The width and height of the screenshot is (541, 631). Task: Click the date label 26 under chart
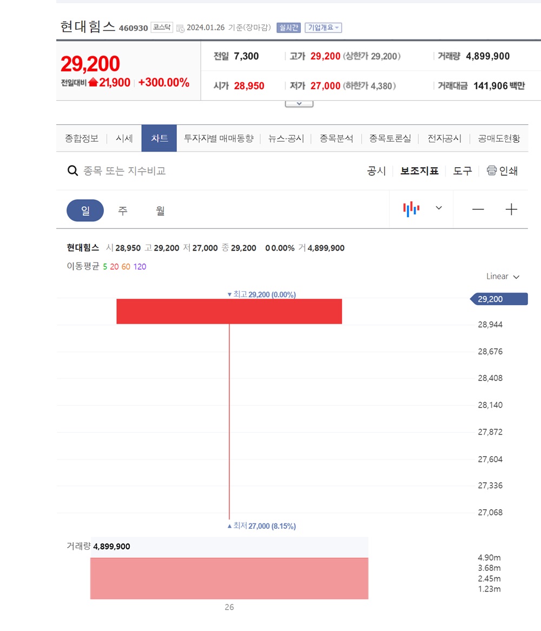tap(229, 607)
